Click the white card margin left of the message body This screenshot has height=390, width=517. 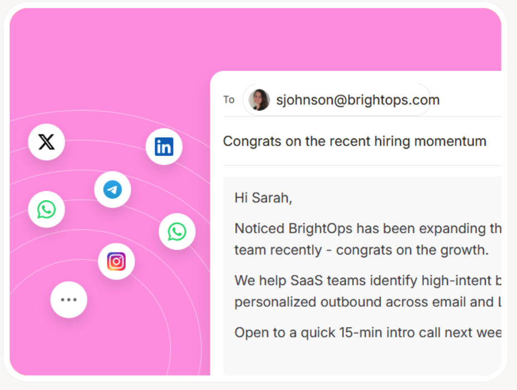coord(216,276)
